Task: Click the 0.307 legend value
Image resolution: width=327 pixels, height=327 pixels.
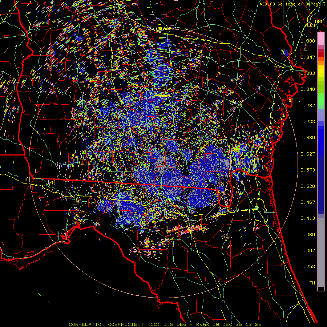Action: (308, 250)
